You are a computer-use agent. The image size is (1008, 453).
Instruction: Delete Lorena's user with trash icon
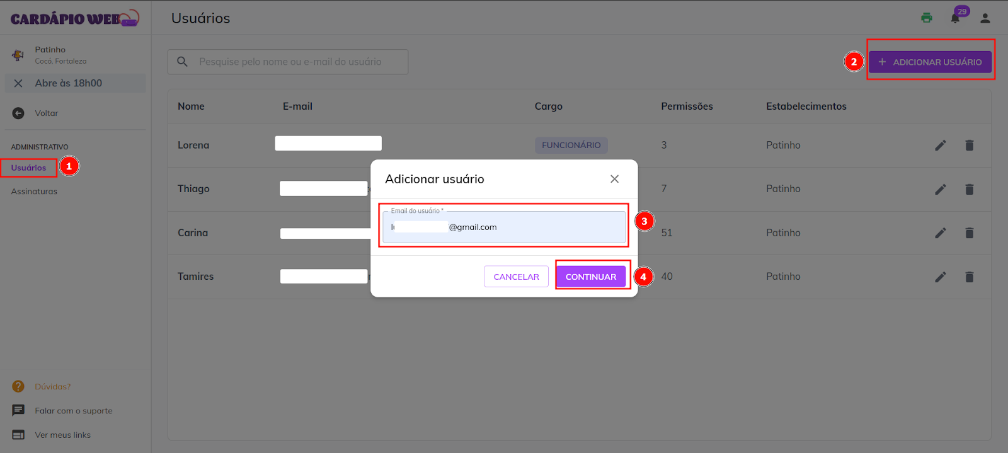click(969, 146)
